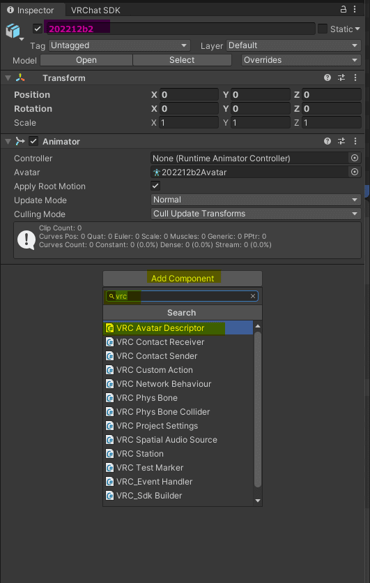The width and height of the screenshot is (370, 583).
Task: Open the Transform component help icon
Action: point(327,78)
